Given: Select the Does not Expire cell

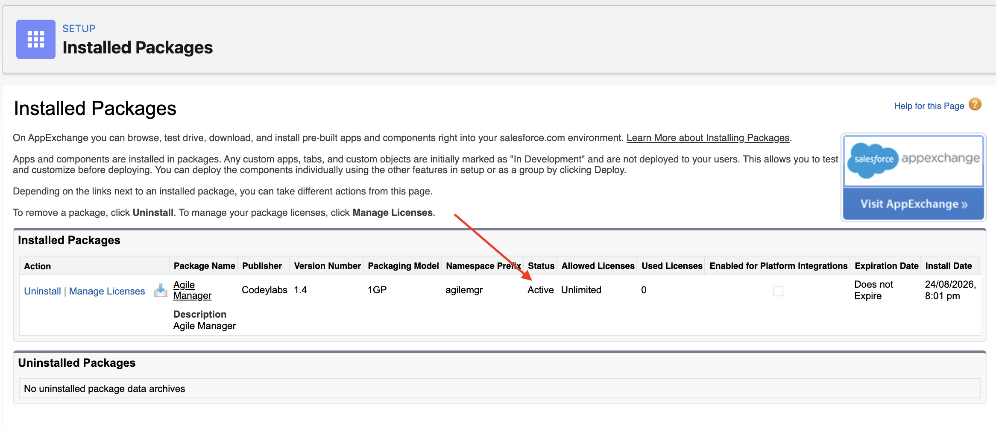Looking at the screenshot, I should (x=873, y=290).
